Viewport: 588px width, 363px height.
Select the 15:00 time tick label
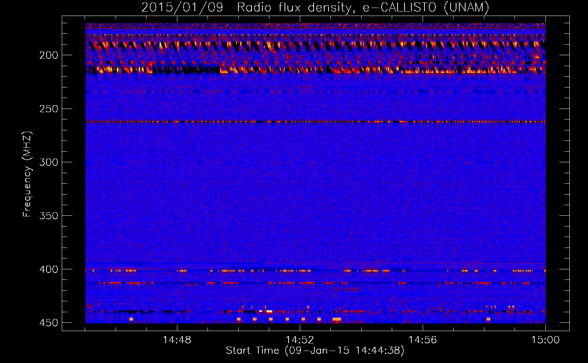(545, 340)
